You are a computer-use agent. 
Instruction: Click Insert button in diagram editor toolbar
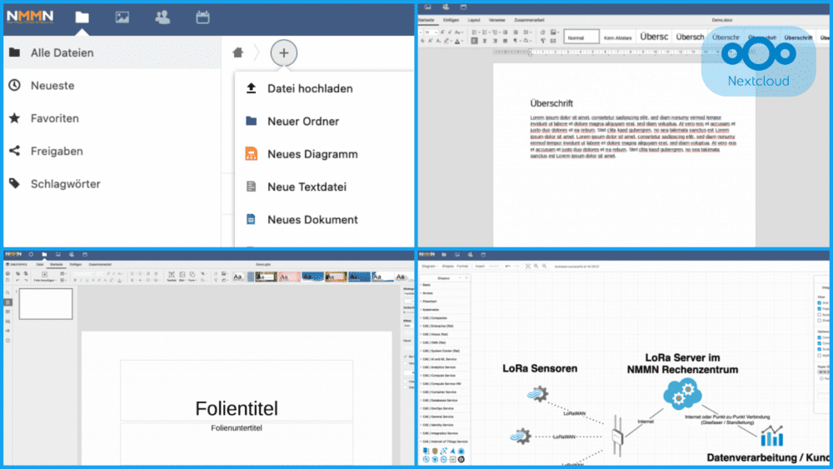481,266
